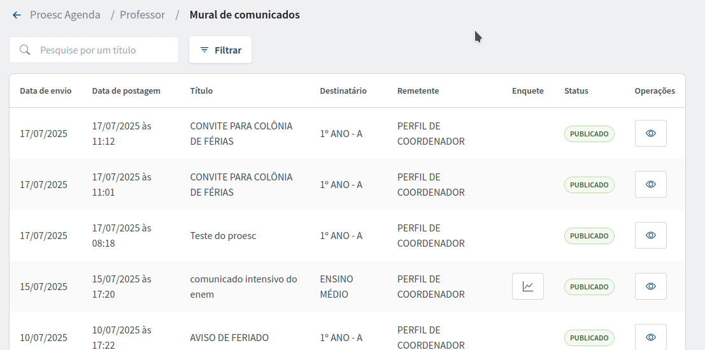Click the Remetente column header

pyautogui.click(x=418, y=91)
